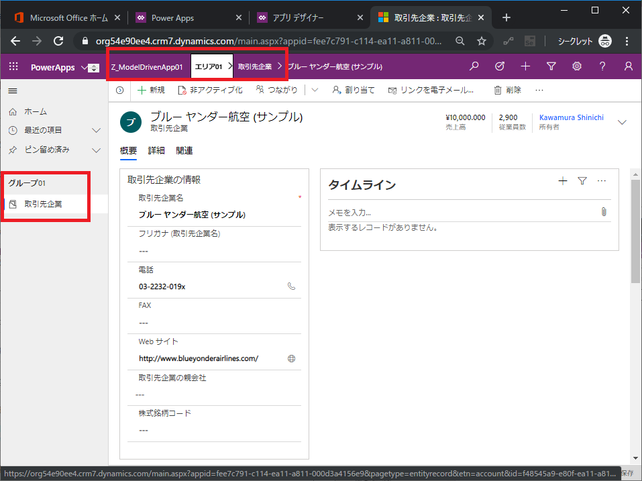Expand ピン留め済み in the sidebar
Viewport: 642px width, 481px height.
(96, 150)
